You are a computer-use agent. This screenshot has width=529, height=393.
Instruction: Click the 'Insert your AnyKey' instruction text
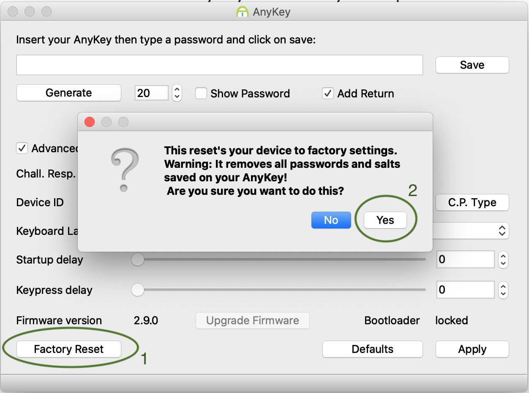[x=166, y=40]
